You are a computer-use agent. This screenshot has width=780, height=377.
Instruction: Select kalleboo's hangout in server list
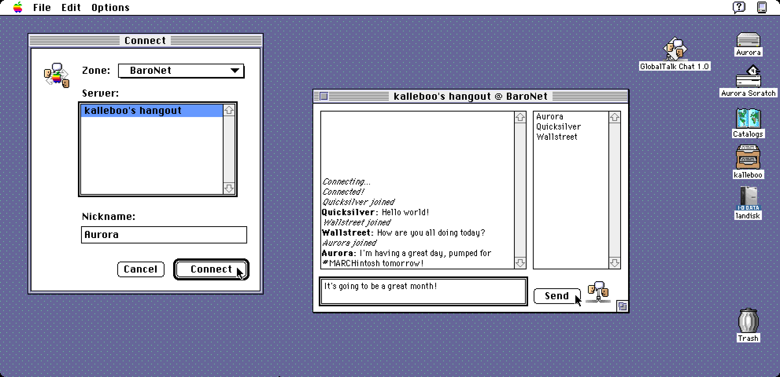pos(151,111)
